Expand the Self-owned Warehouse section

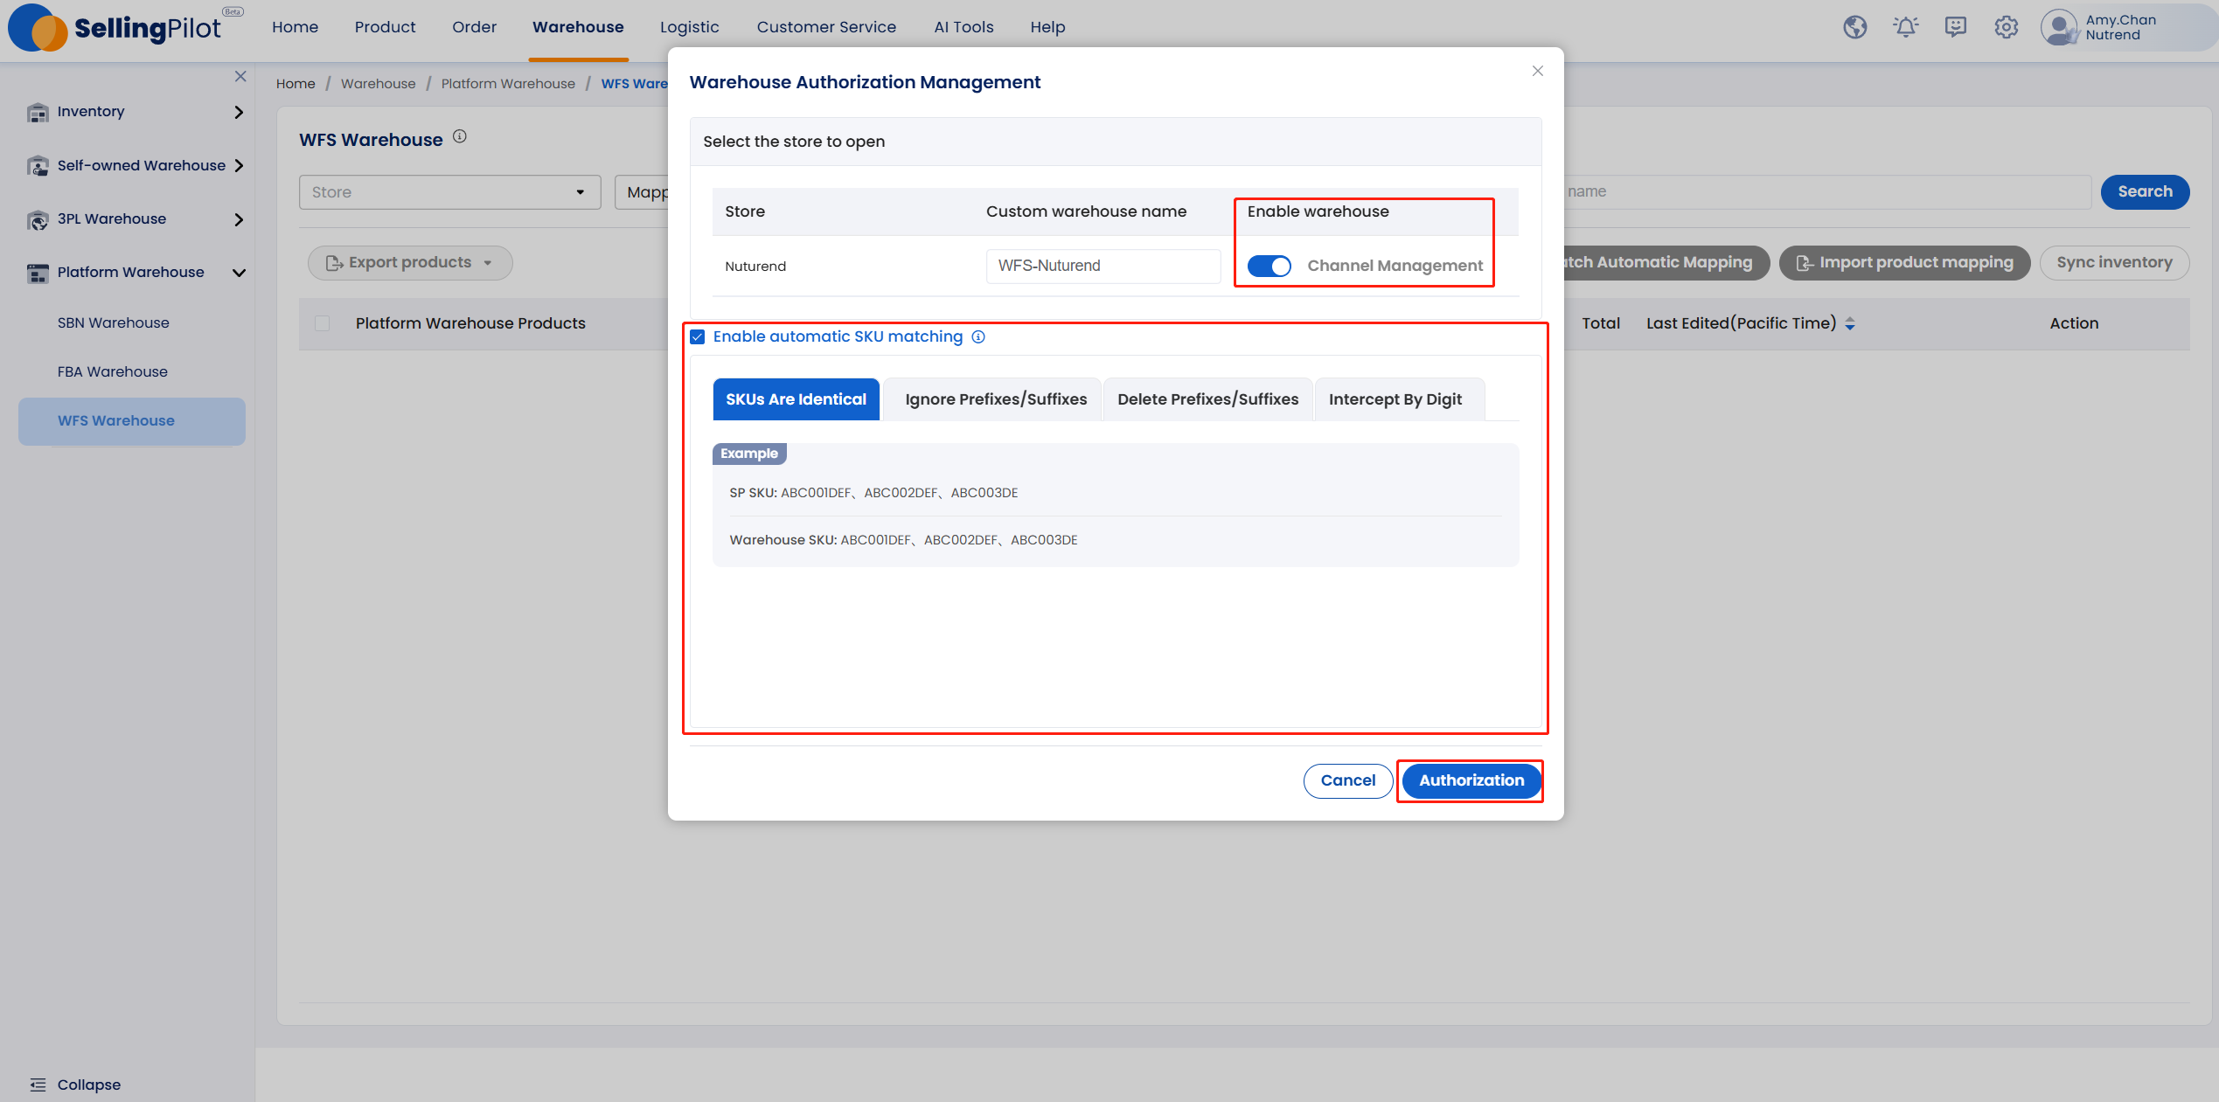239,166
